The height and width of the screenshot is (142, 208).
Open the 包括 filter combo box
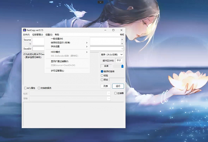pyautogui.click(x=70, y=94)
